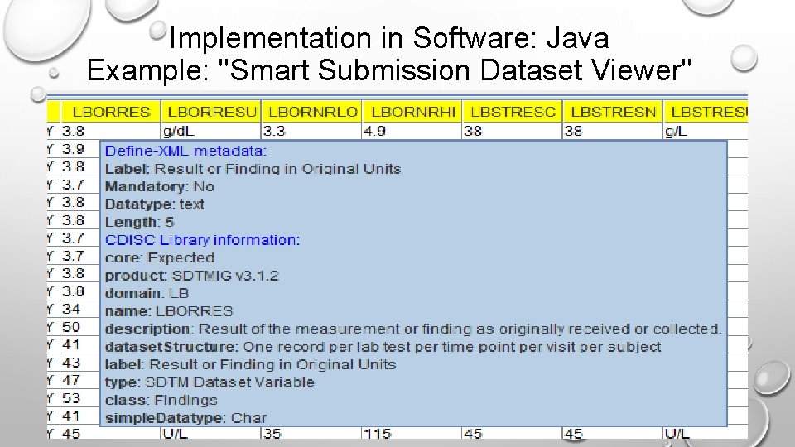The image size is (795, 447).
Task: Select the 'description:' line in tooltip
Action: [x=413, y=329]
